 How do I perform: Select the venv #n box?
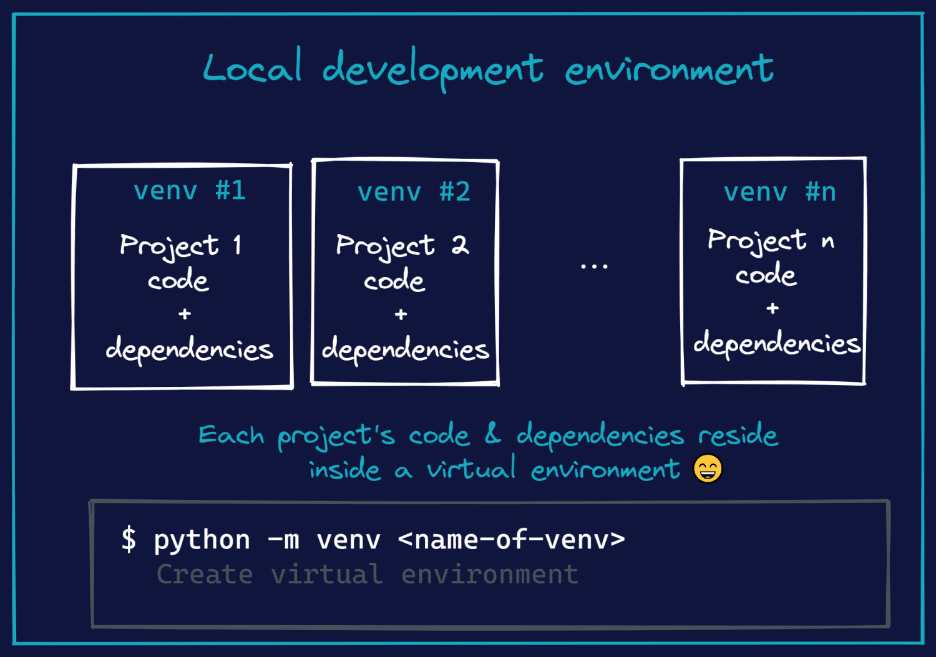click(773, 271)
